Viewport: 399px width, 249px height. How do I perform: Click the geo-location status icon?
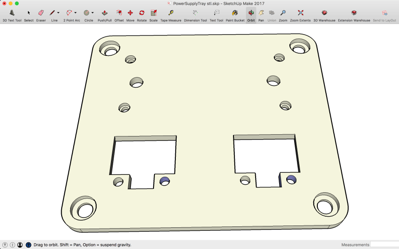pyautogui.click(x=4, y=245)
